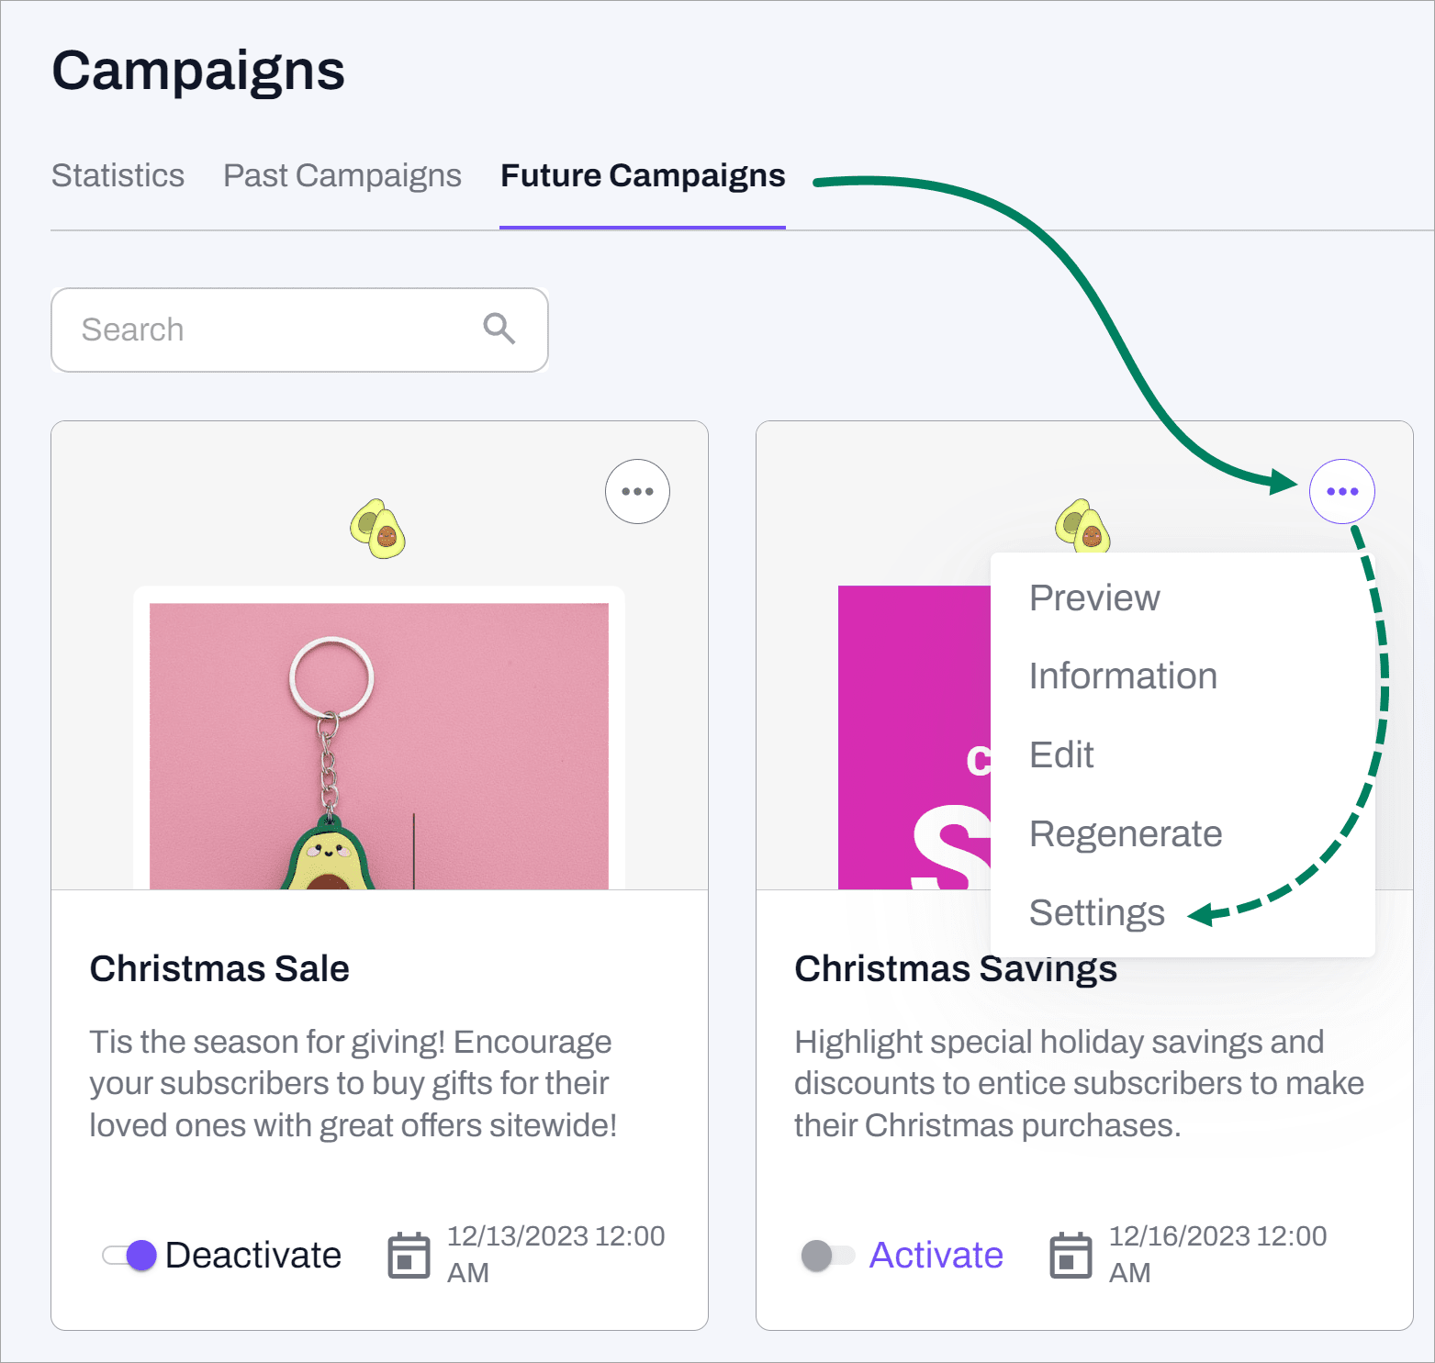Close Christmas Savings three-dot options menu
This screenshot has height=1363, width=1435.
pyautogui.click(x=1341, y=491)
